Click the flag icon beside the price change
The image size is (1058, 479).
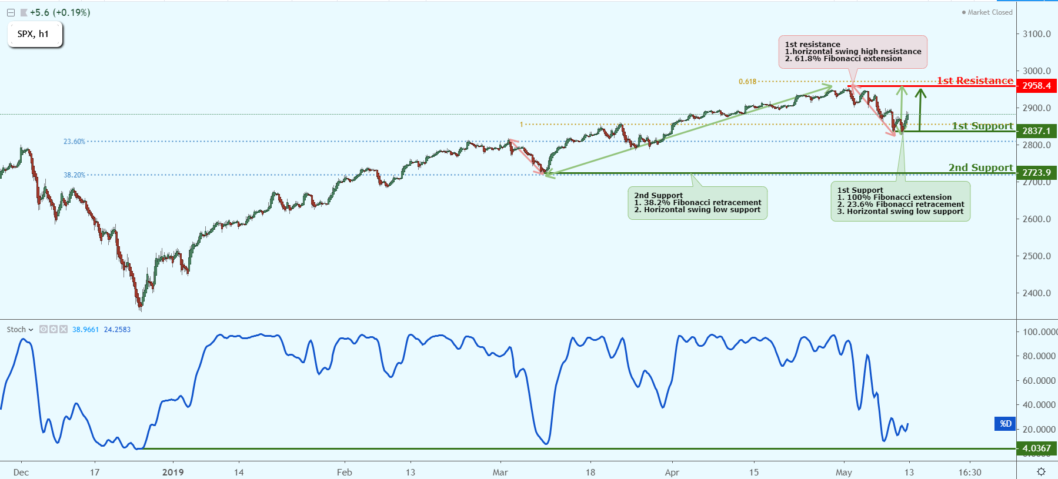(x=24, y=12)
